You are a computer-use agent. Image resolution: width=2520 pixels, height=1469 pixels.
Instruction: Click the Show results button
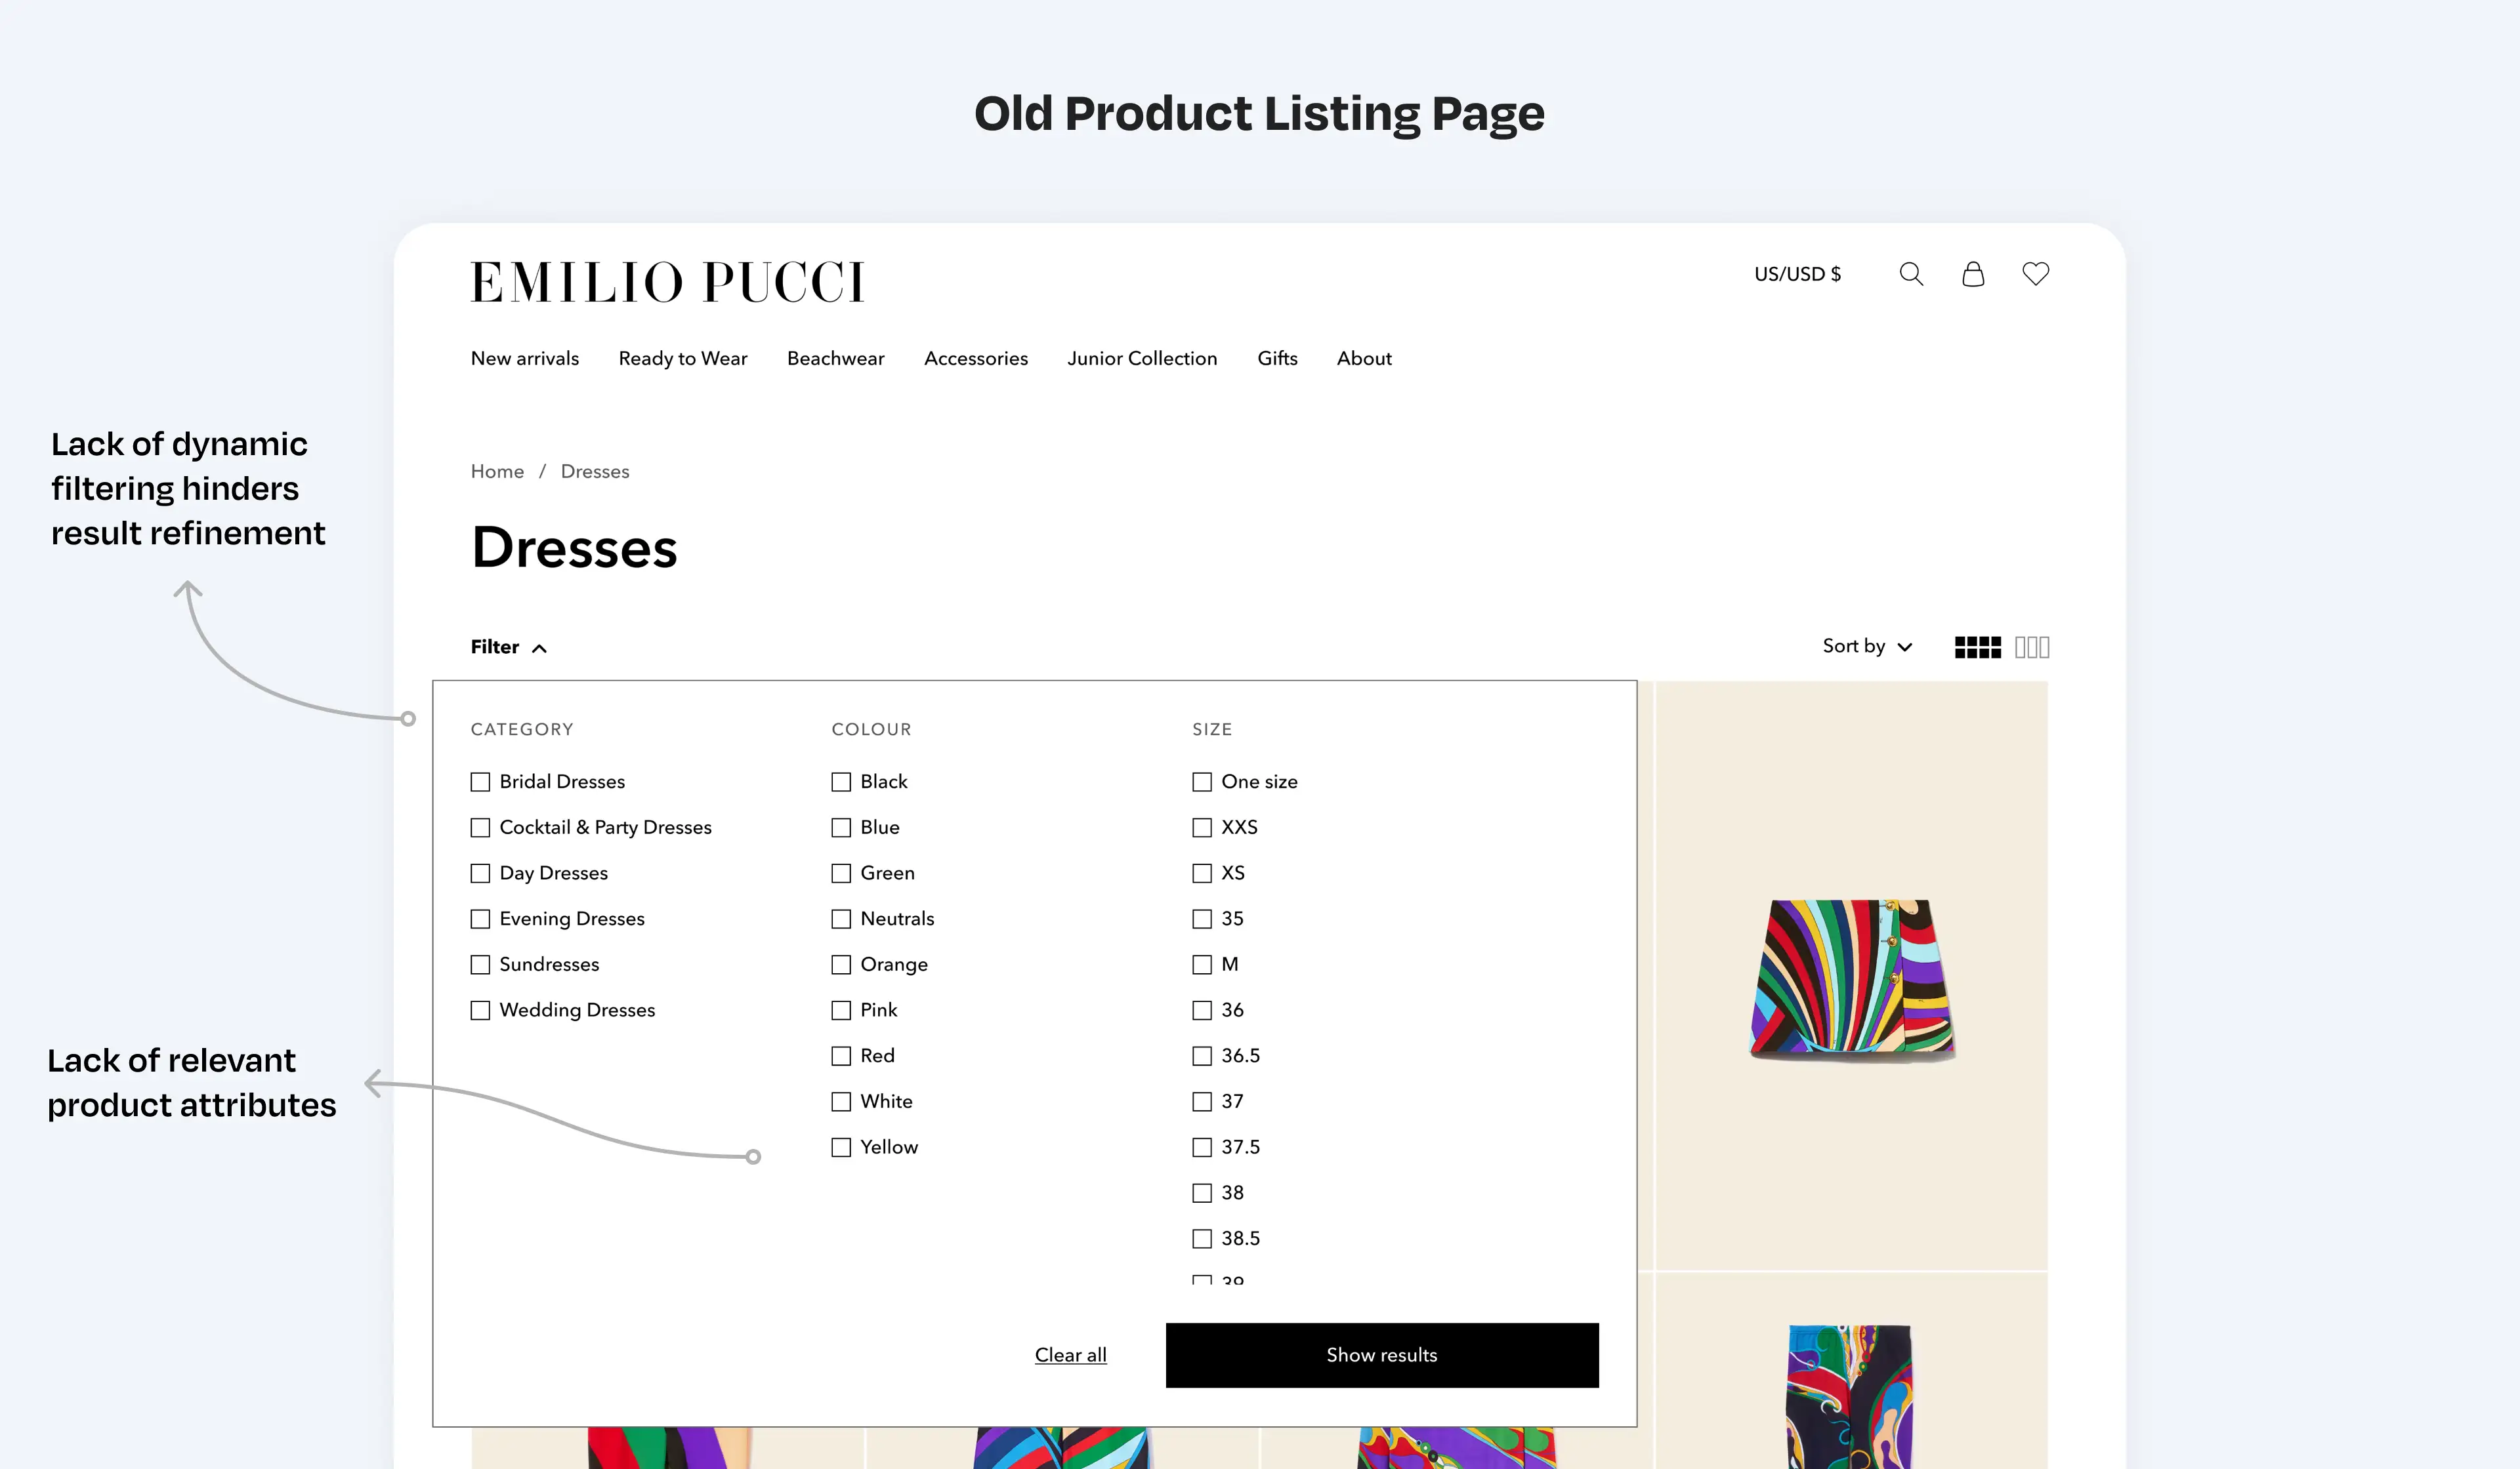coord(1381,1355)
